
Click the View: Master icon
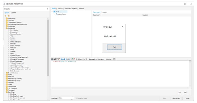(x=57, y=14)
